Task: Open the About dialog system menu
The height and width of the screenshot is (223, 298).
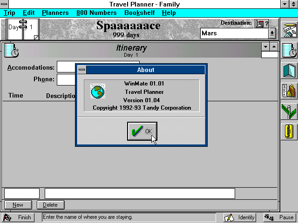Action: (x=82, y=70)
